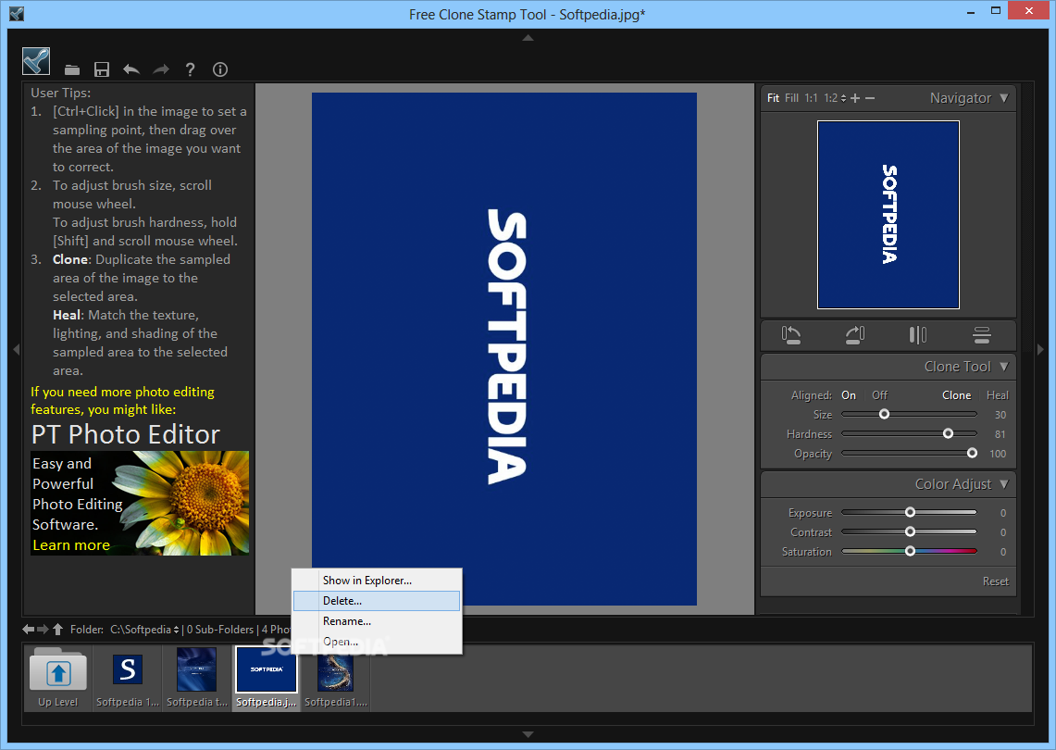Click the '0 Sub-Folders' text
Screen dimensions: 1056x750
(x=220, y=630)
